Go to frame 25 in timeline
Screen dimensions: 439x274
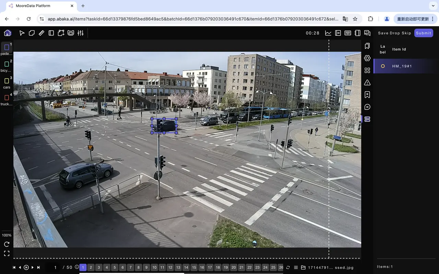(273, 267)
